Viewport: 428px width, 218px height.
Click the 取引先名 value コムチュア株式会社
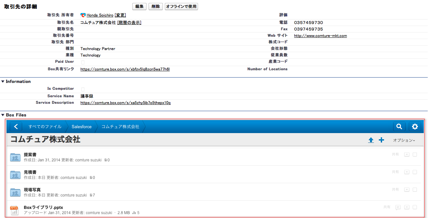98,22
